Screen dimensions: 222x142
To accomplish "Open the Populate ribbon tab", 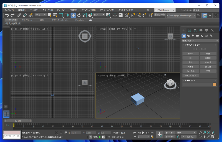I will pos(80,20).
